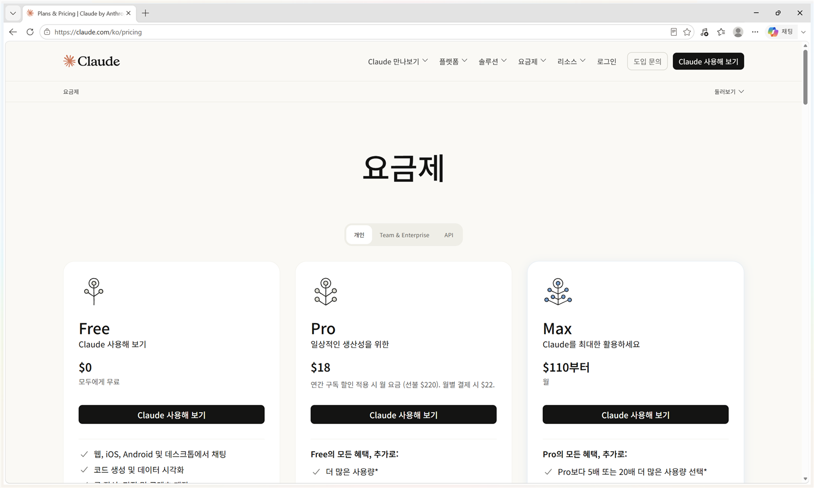The width and height of the screenshot is (814, 488).
Task: Click the 도입 문의 button
Action: pos(647,61)
